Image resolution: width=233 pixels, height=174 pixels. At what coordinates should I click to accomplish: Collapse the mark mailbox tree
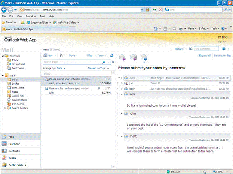(3, 75)
